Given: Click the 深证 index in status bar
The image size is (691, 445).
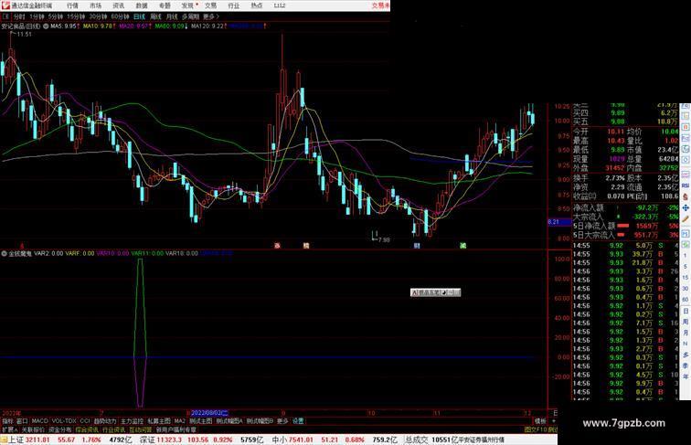Looking at the screenshot, I should pyautogui.click(x=147, y=440).
